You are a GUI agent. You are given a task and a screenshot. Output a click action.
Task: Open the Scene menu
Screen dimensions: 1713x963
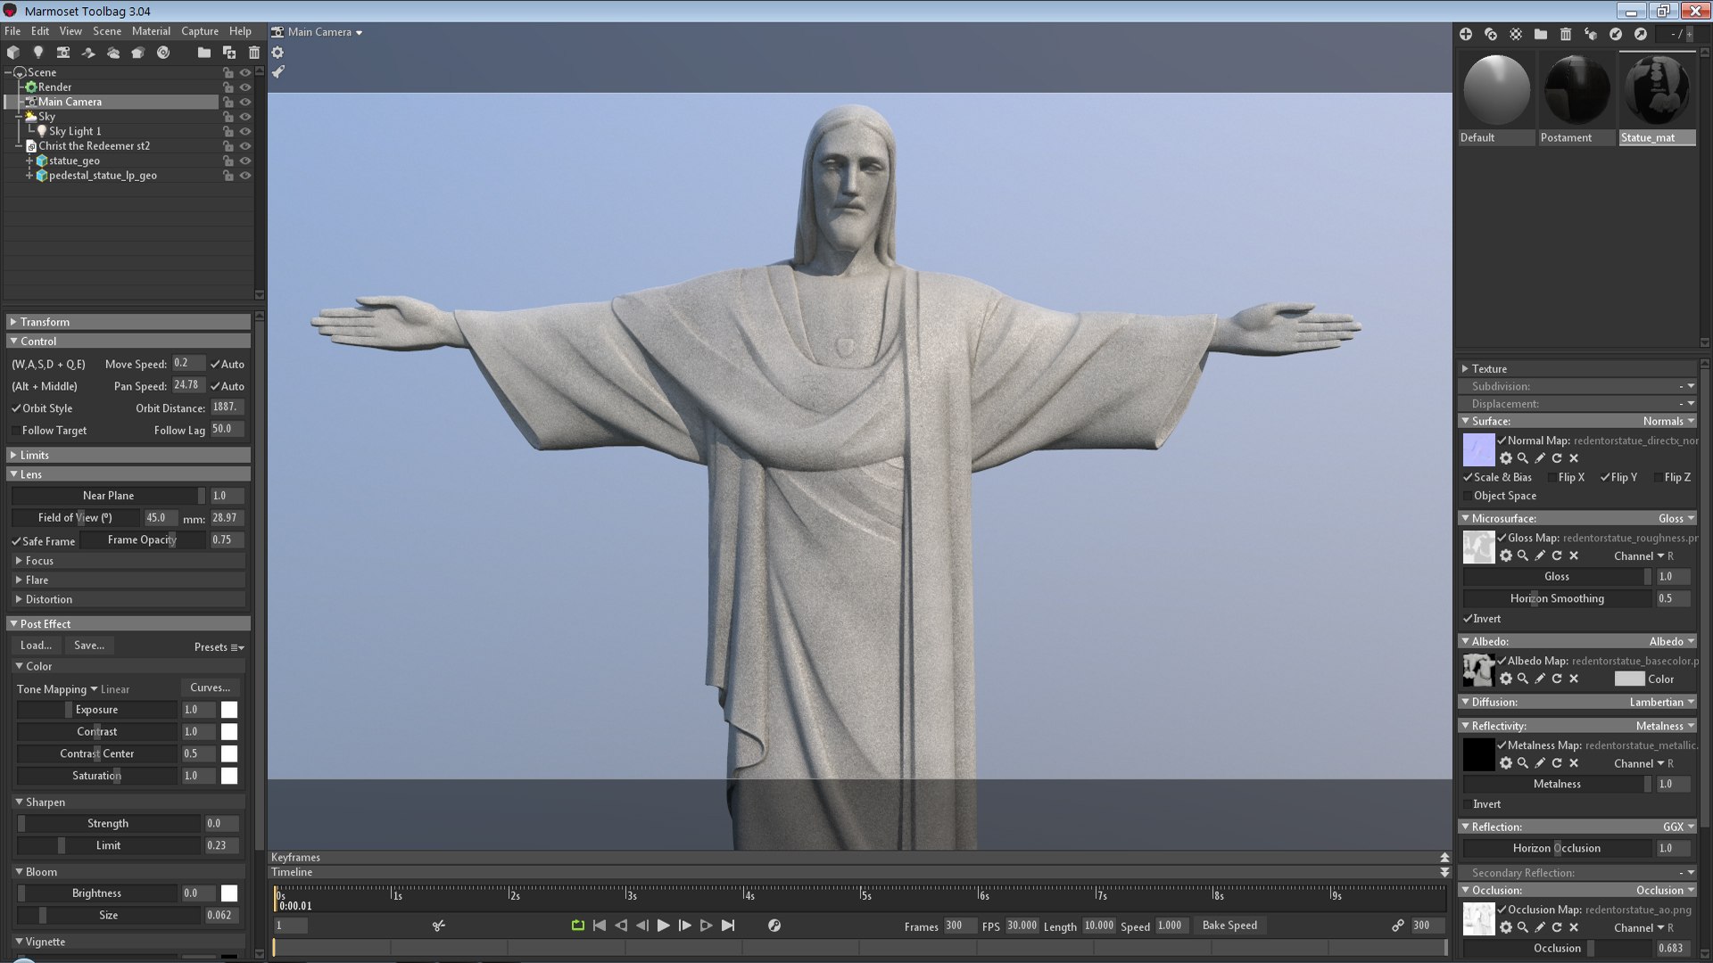tap(107, 31)
